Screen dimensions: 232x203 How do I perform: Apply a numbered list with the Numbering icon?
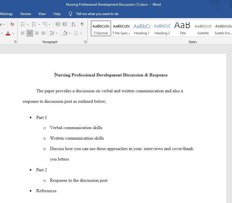click(x=34, y=24)
